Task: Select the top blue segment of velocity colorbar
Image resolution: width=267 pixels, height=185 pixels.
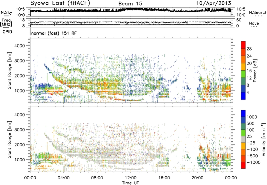Action: [243, 114]
